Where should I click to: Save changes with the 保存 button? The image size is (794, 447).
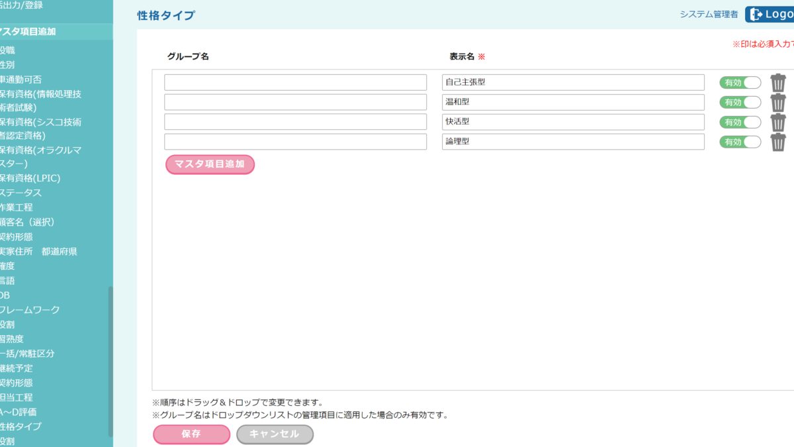191,434
